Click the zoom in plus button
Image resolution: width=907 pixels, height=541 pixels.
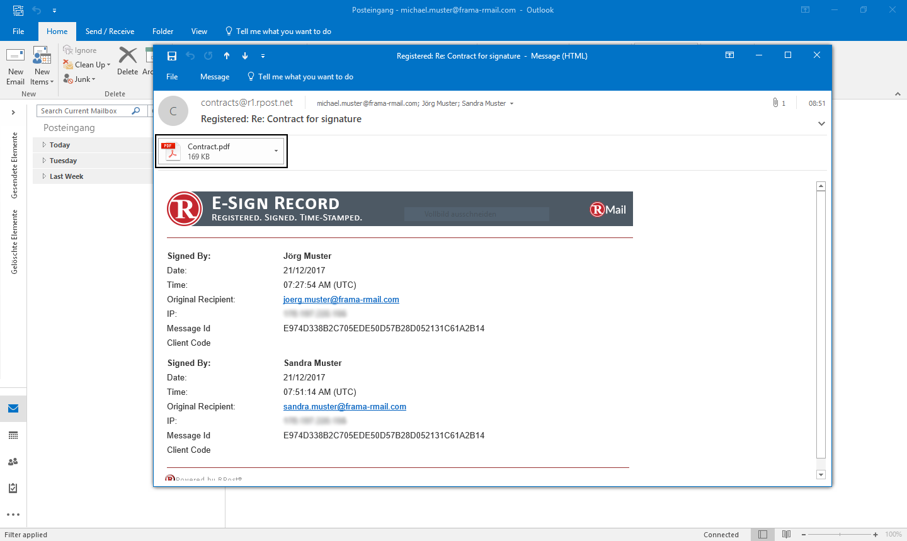point(876,534)
